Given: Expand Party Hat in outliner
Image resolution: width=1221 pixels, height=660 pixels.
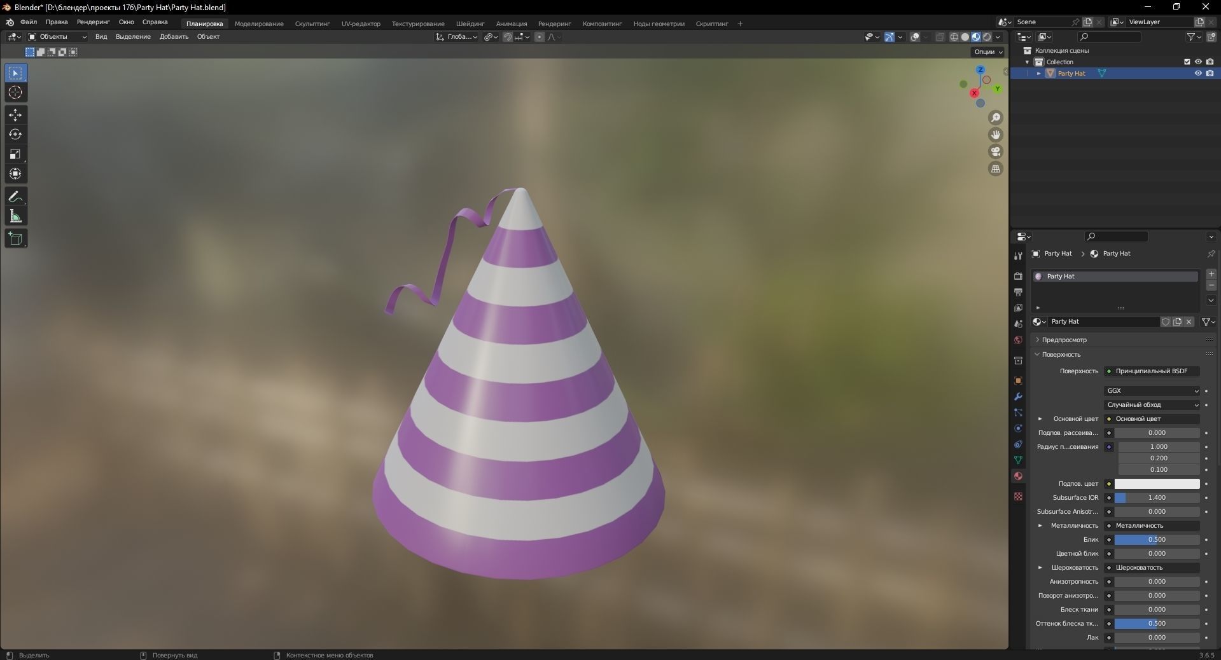Looking at the screenshot, I should [1038, 73].
